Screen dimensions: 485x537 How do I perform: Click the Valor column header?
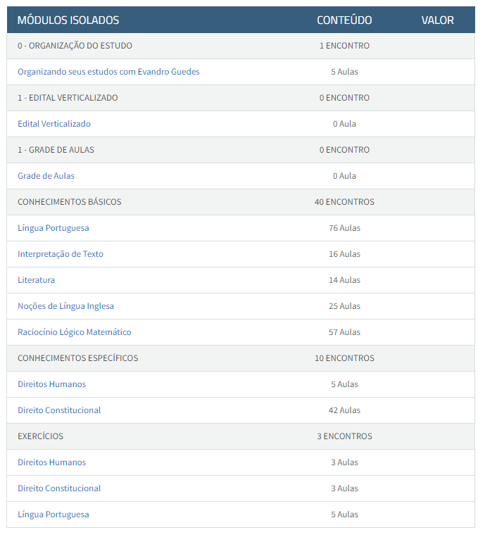437,20
